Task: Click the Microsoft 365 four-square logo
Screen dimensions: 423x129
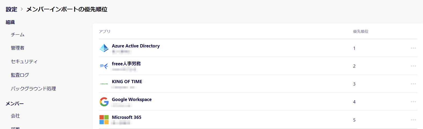Action: pos(104,120)
